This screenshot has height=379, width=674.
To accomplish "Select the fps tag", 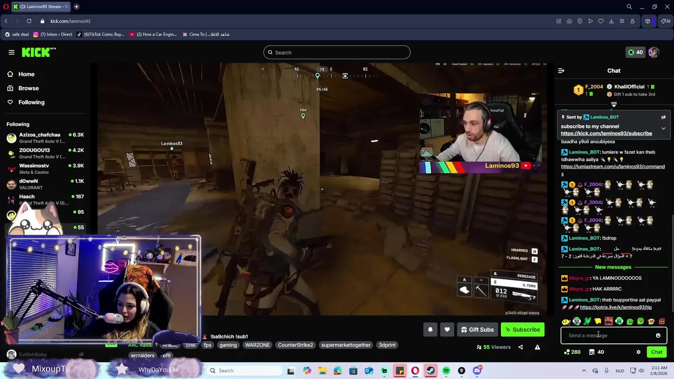I will pos(207,345).
